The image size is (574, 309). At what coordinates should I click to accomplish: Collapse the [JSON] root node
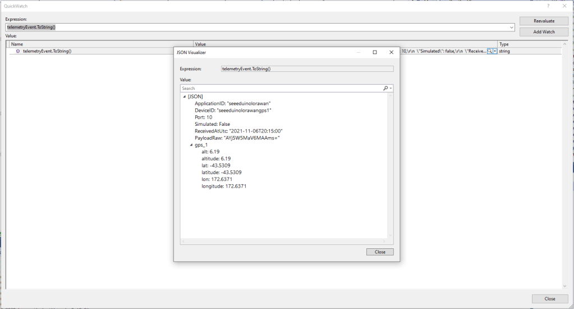pos(185,97)
